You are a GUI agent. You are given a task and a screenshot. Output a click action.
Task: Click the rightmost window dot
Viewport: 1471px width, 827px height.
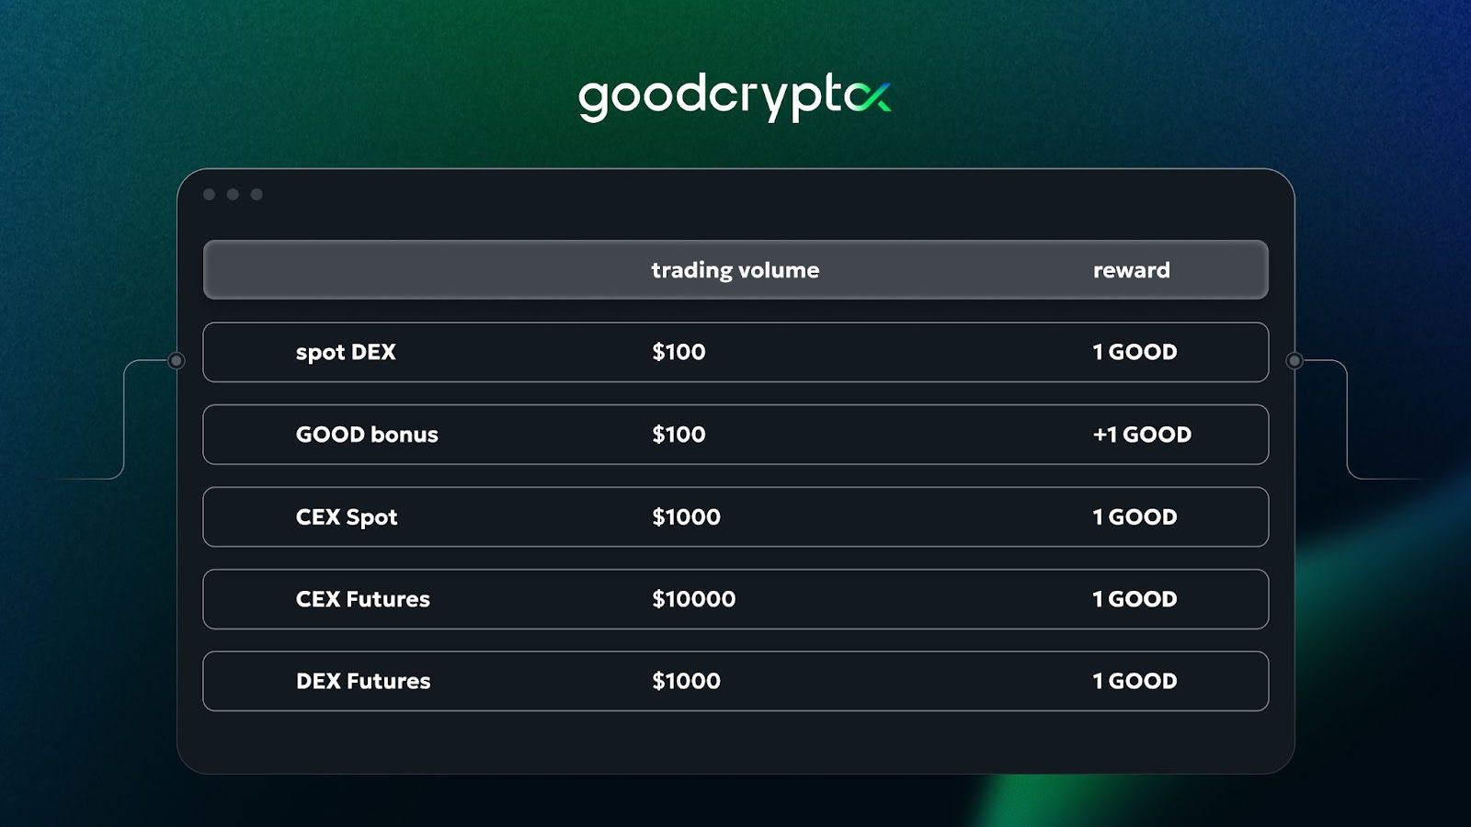coord(257,194)
